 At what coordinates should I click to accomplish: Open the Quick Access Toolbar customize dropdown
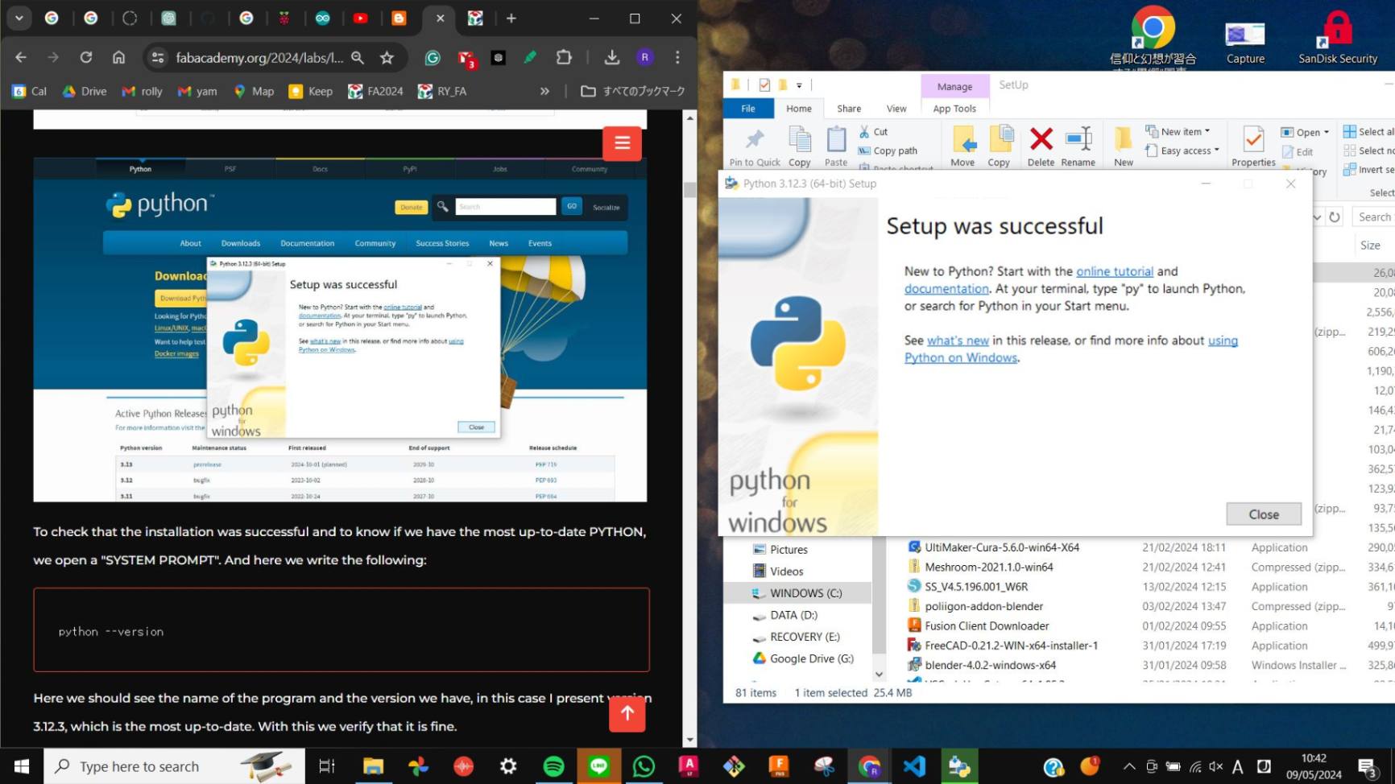799,85
